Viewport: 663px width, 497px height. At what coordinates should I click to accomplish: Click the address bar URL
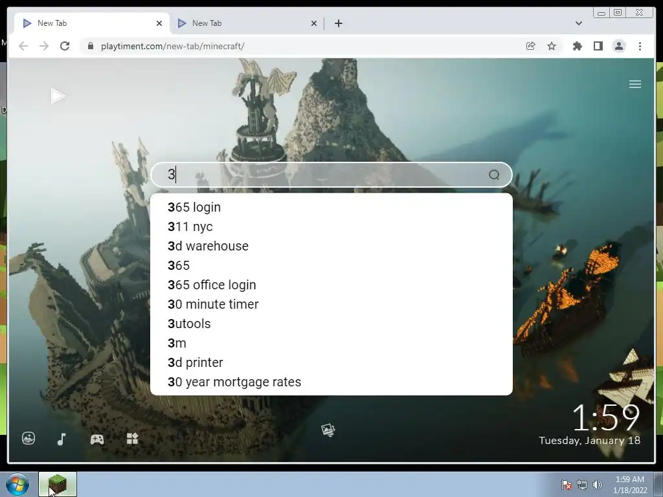[172, 46]
